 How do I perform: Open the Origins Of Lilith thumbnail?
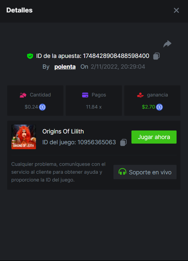[24, 137]
